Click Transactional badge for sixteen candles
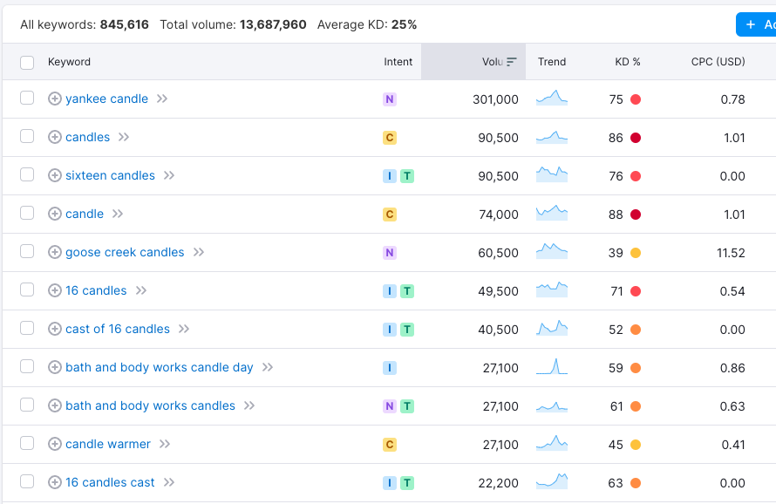The image size is (776, 504). coord(407,176)
